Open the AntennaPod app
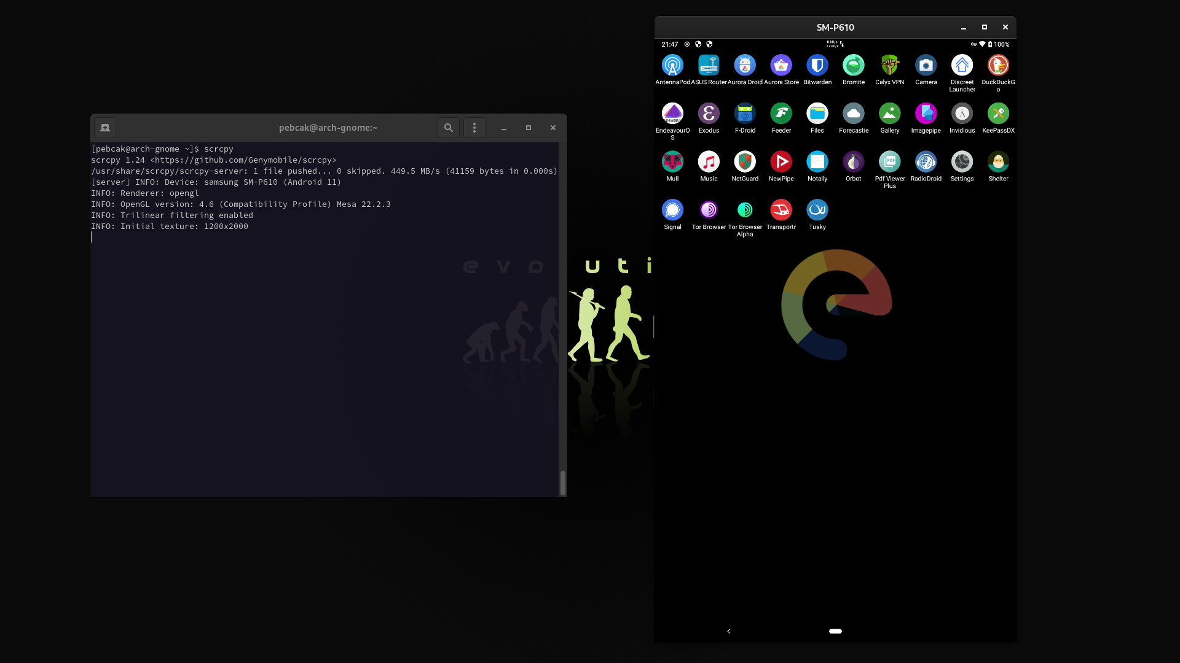 [672, 65]
